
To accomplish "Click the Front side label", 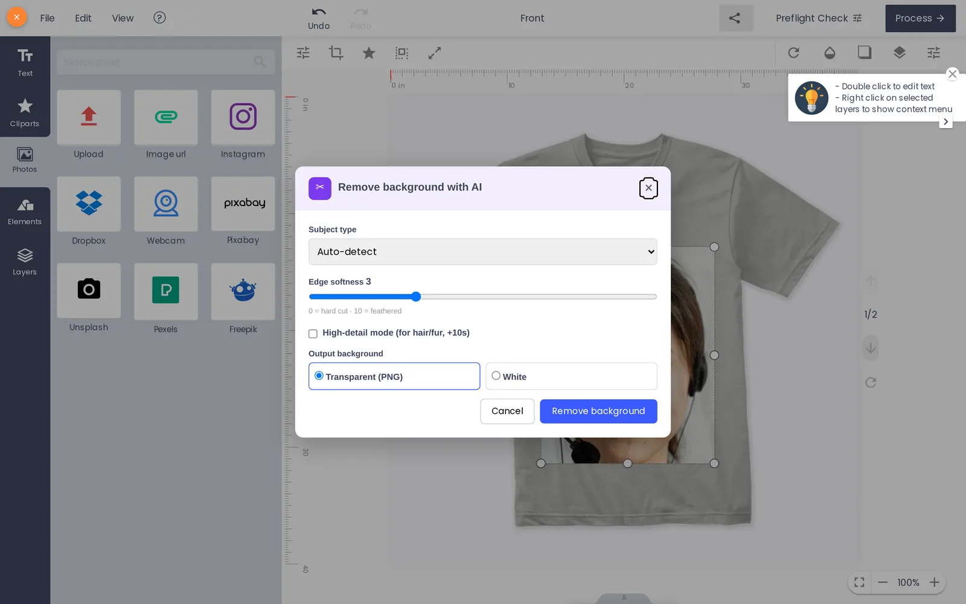I will pos(533,18).
